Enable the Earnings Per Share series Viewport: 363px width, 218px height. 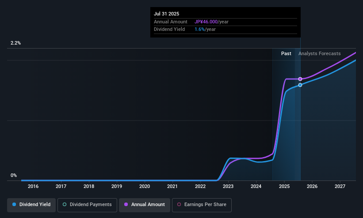202,205
